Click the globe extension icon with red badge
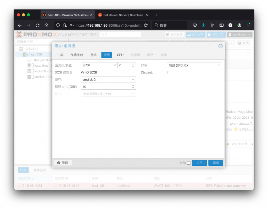This screenshot has width=268, height=208. [239, 25]
